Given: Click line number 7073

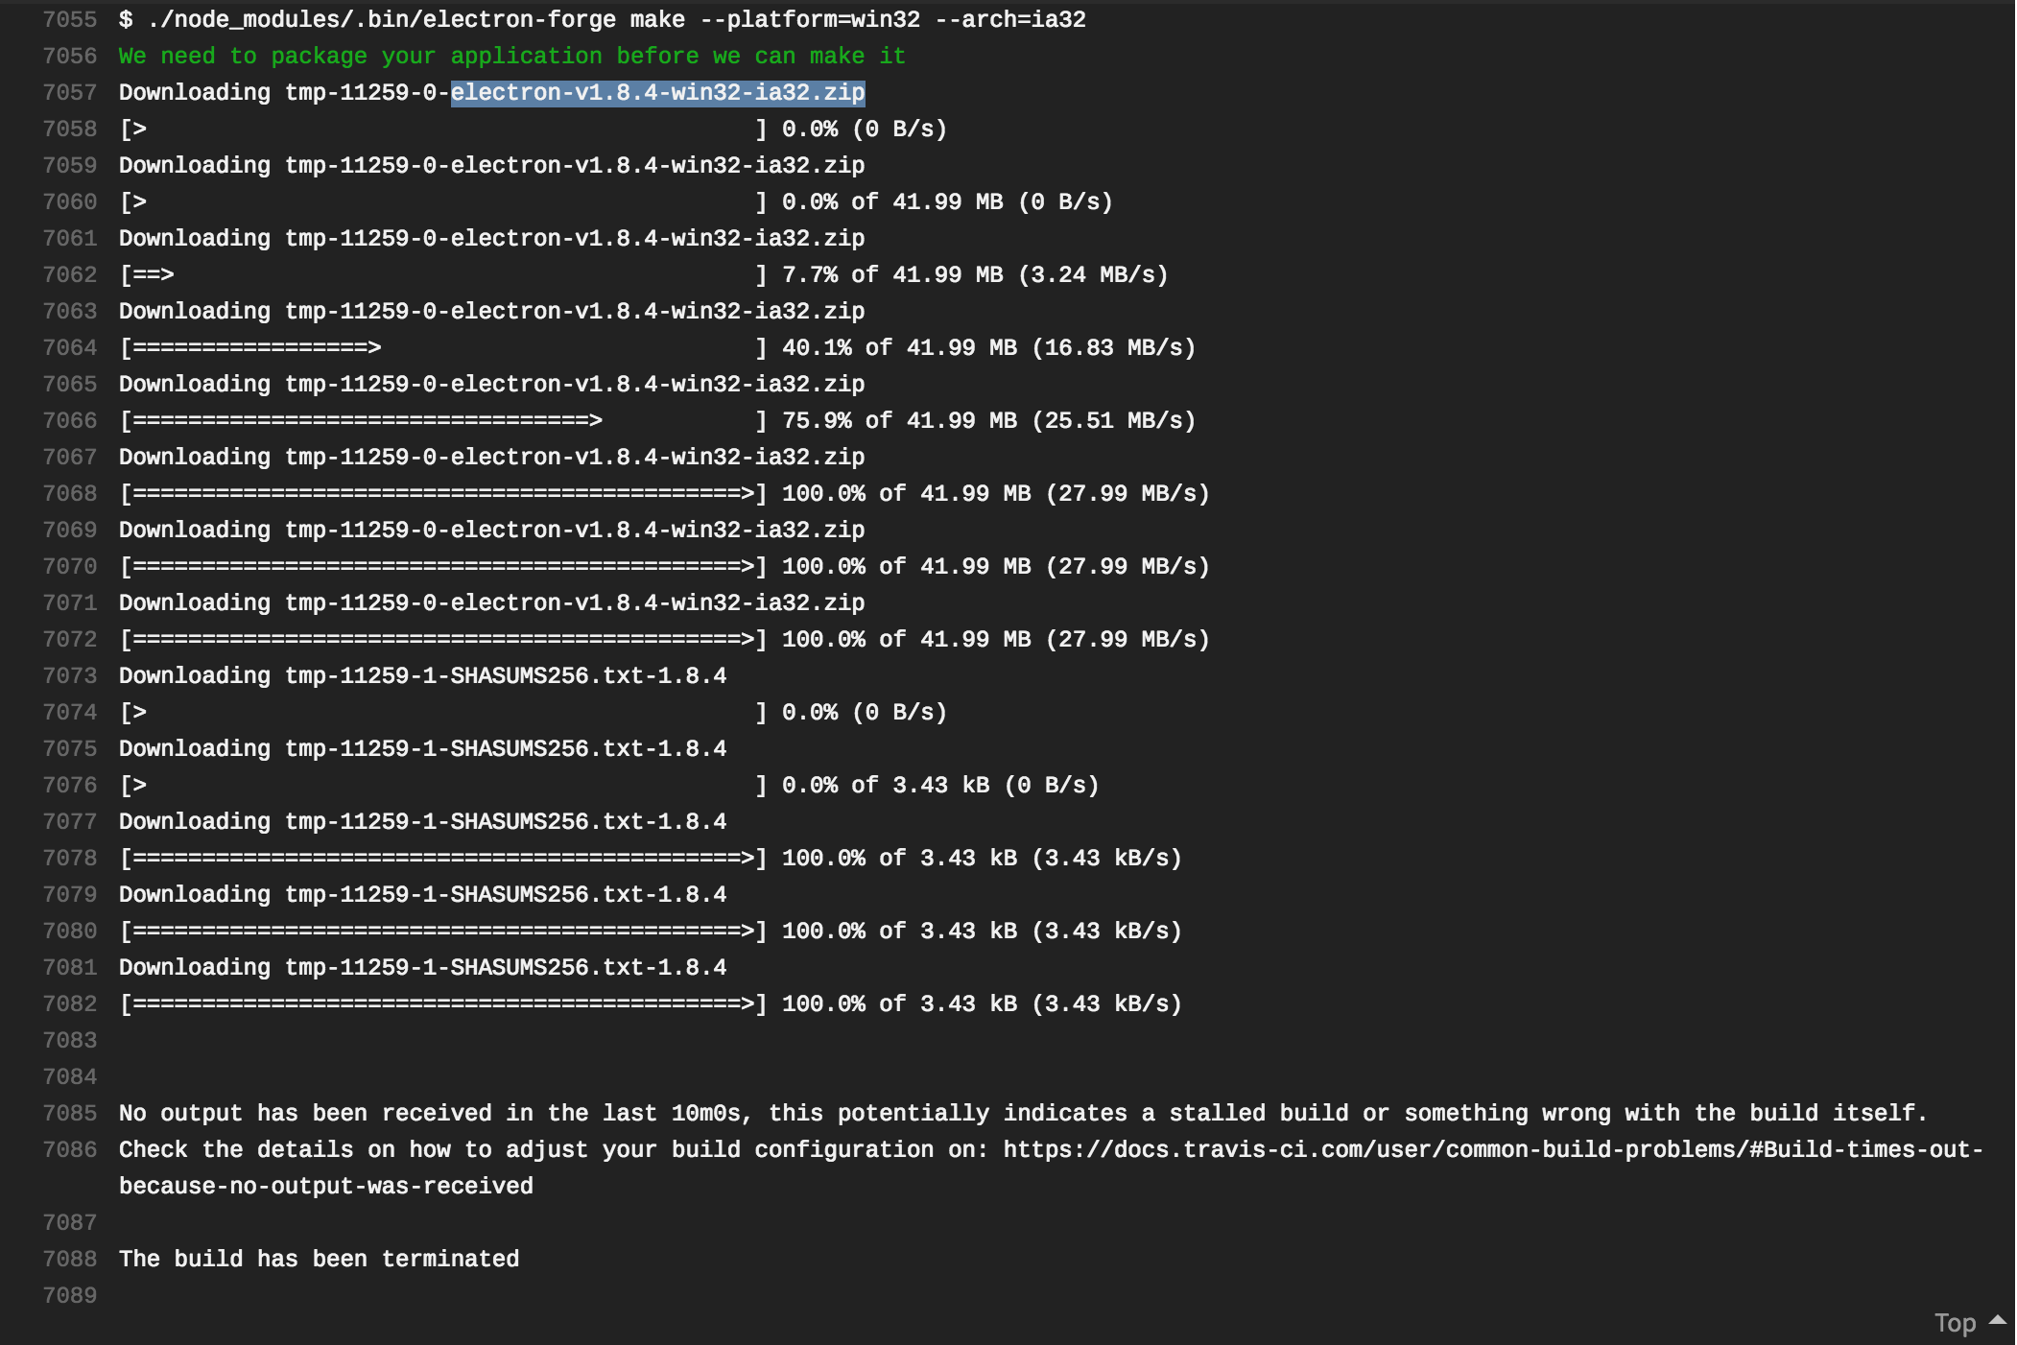Looking at the screenshot, I should 70,675.
